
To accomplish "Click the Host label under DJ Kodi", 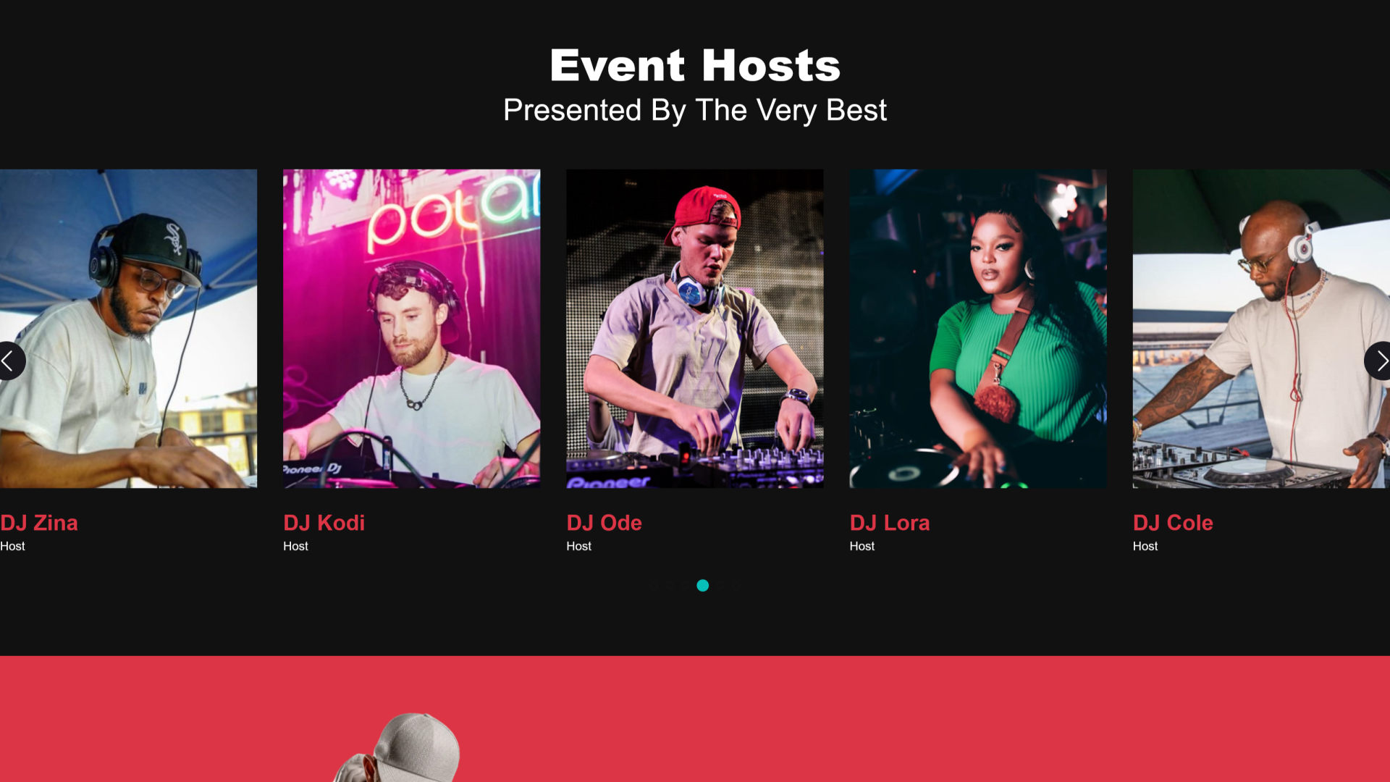I will click(295, 546).
